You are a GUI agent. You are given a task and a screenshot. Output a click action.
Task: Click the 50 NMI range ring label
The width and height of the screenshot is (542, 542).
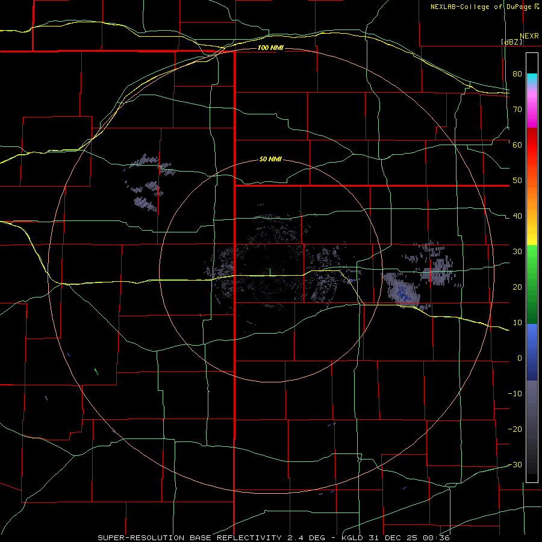[x=270, y=159]
